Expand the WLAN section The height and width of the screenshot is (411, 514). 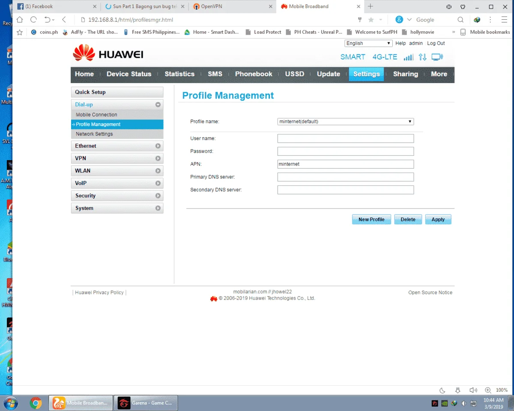[x=158, y=171]
